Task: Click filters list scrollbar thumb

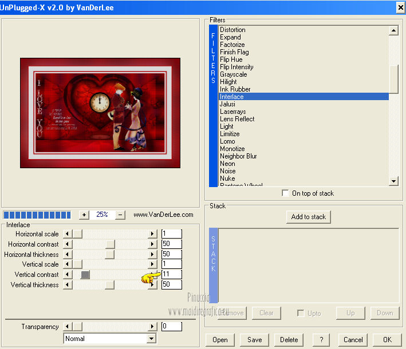Action: (x=393, y=79)
